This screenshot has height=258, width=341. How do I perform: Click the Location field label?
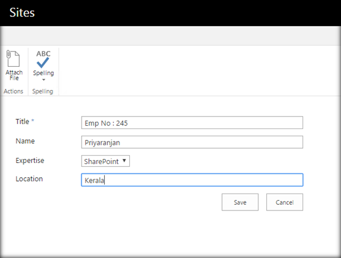(29, 178)
